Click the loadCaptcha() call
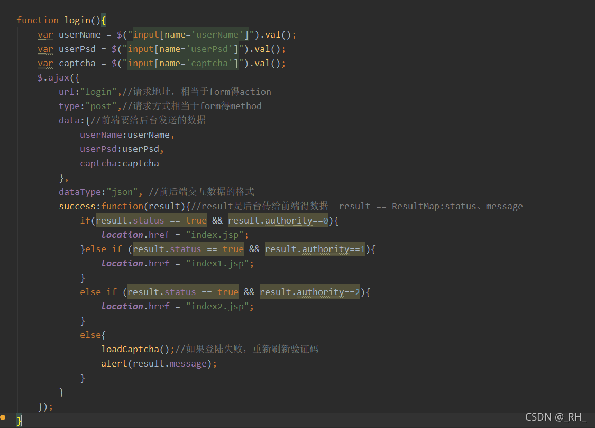This screenshot has width=595, height=428. click(135, 349)
